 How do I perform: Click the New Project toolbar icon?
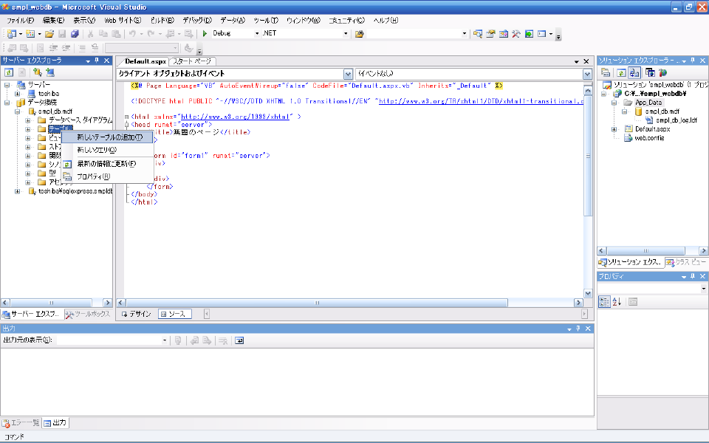[x=11, y=34]
